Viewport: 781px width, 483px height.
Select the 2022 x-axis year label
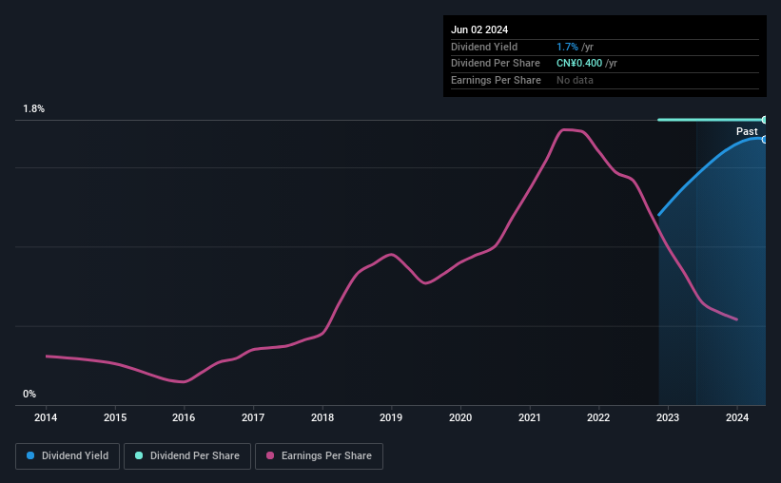(x=598, y=417)
